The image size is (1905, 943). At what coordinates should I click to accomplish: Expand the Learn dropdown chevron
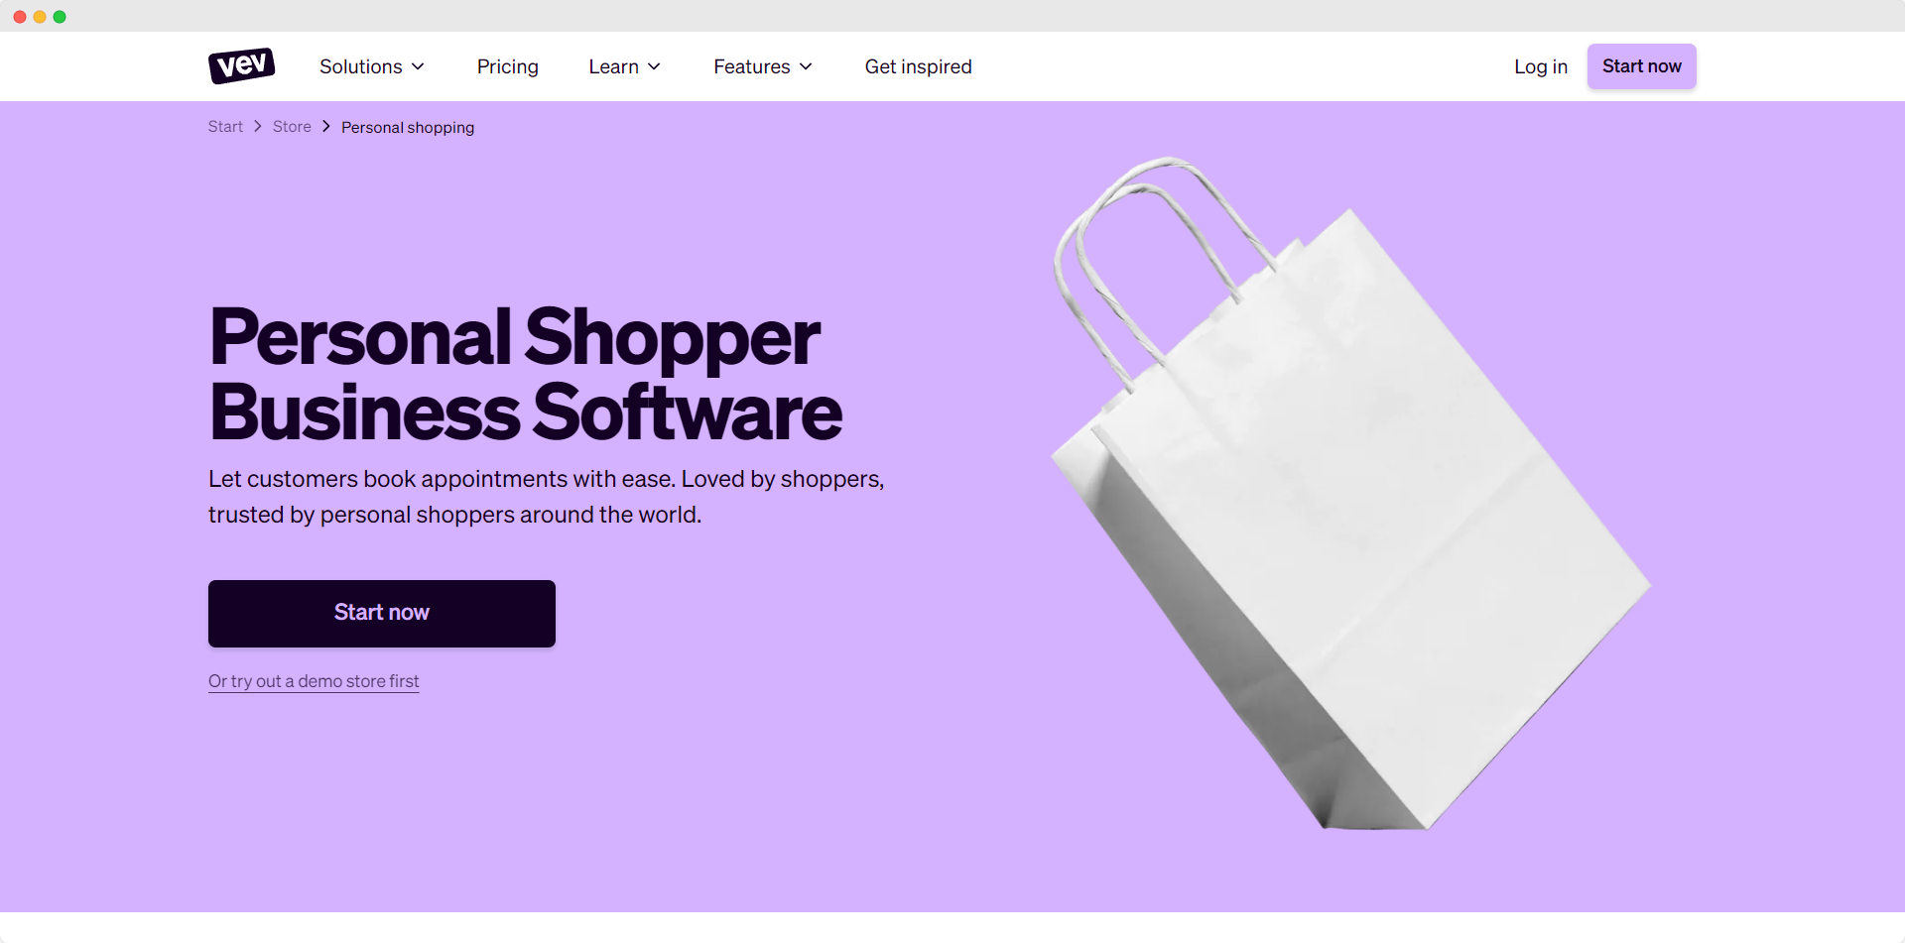[x=655, y=66]
